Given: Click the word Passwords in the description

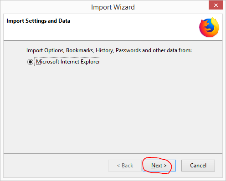Looking at the screenshot, I should 128,50.
